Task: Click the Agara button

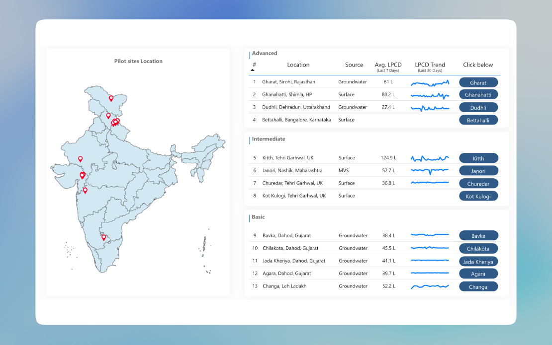Action: pos(478,274)
